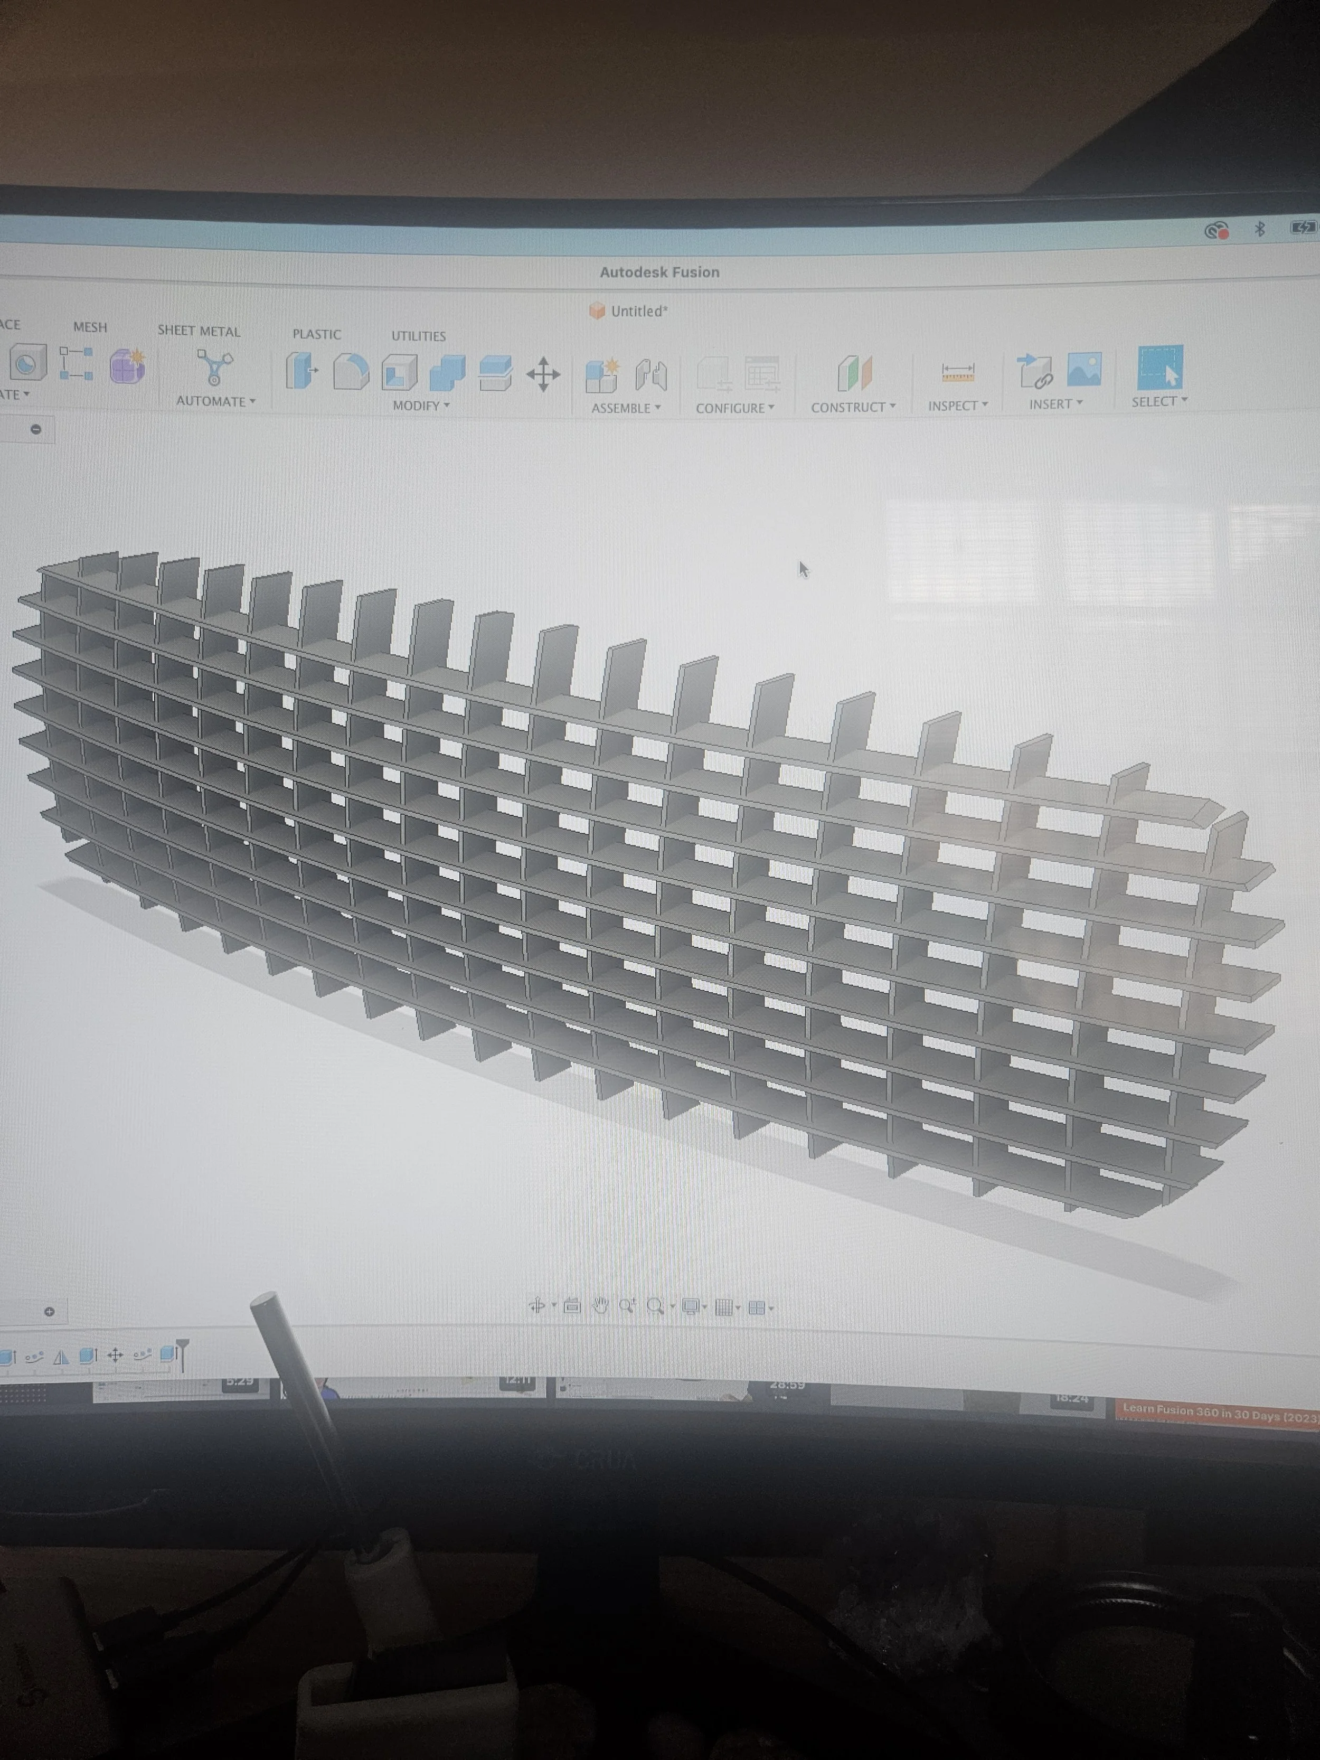Viewport: 1320px width, 1760px height.
Task: Click the Untitled document tab
Action: pyautogui.click(x=637, y=311)
